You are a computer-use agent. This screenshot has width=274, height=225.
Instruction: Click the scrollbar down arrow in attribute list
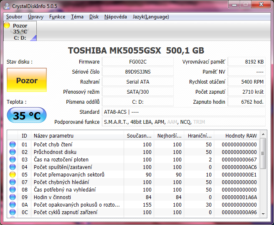(263, 214)
